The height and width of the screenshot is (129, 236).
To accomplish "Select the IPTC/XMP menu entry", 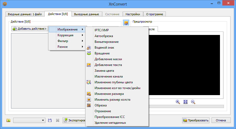I will [x=117, y=30].
